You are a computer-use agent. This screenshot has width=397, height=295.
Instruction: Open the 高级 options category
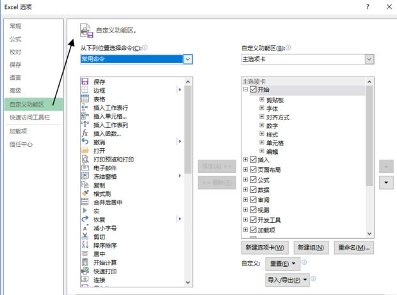click(x=15, y=91)
